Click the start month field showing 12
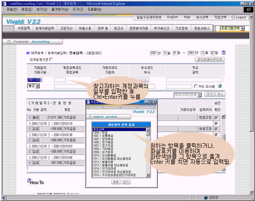255x201 pixels. coord(165,53)
